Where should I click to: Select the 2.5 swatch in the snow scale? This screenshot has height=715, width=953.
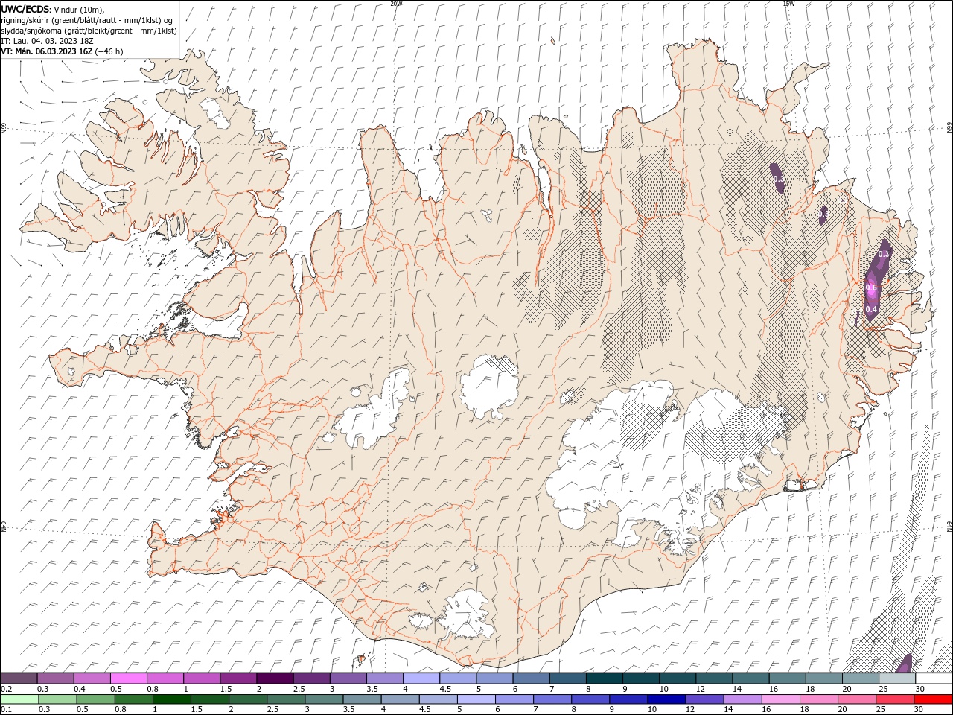coord(311,679)
